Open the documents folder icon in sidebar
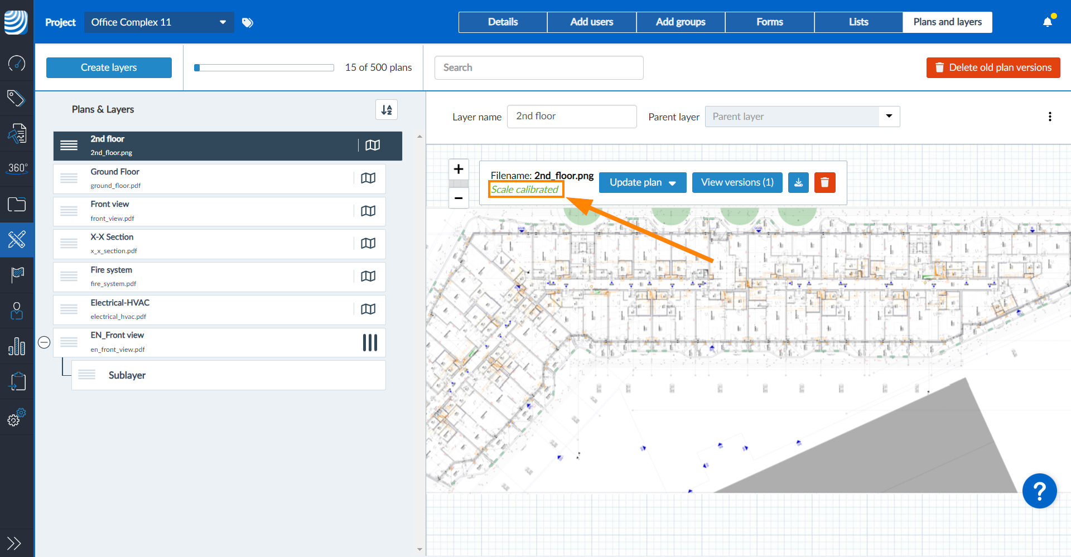Screen dimensions: 1071x557 point(17,205)
